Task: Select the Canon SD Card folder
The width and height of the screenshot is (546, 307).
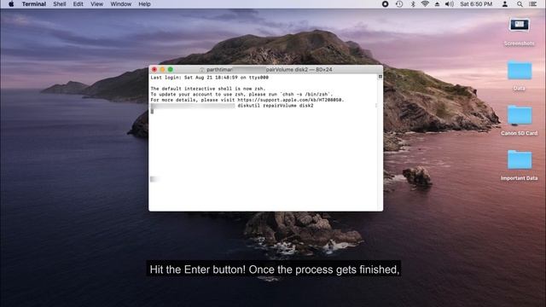Action: (x=520, y=120)
